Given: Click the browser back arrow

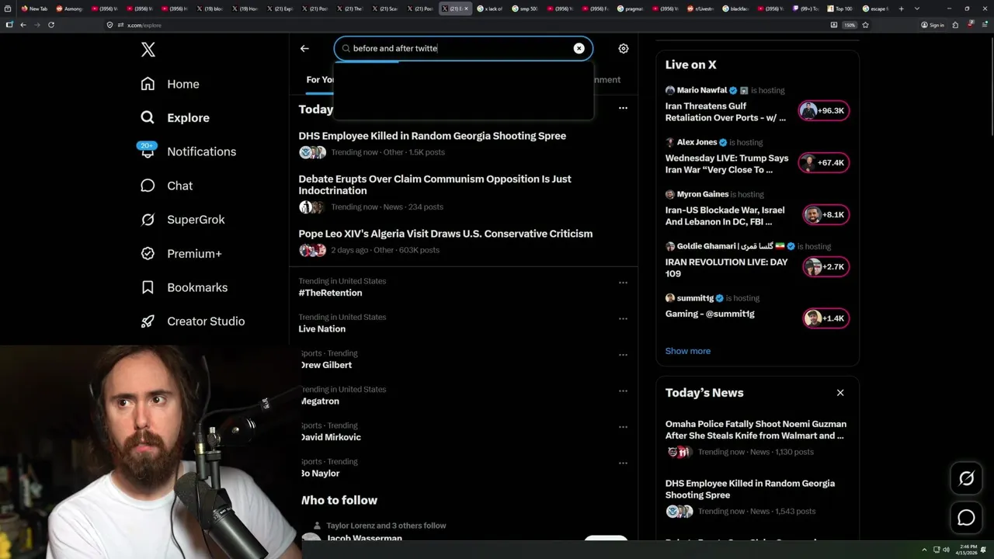Looking at the screenshot, I should click(23, 25).
